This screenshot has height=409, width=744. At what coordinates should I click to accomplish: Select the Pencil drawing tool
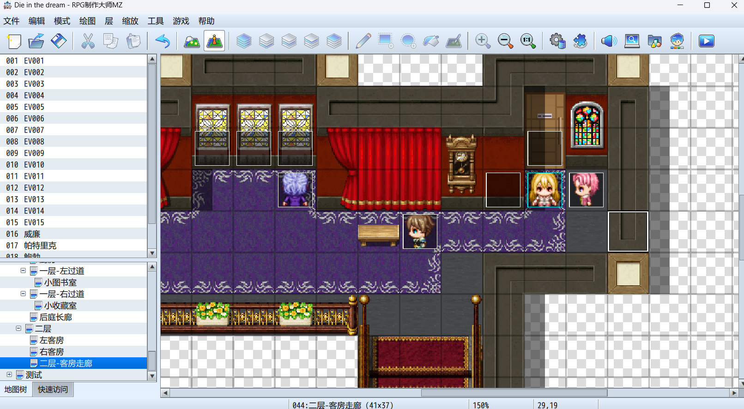(363, 41)
